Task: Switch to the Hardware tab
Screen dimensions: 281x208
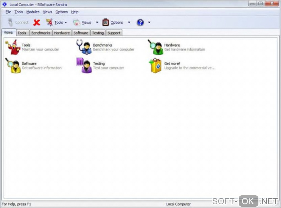Action: [62, 33]
